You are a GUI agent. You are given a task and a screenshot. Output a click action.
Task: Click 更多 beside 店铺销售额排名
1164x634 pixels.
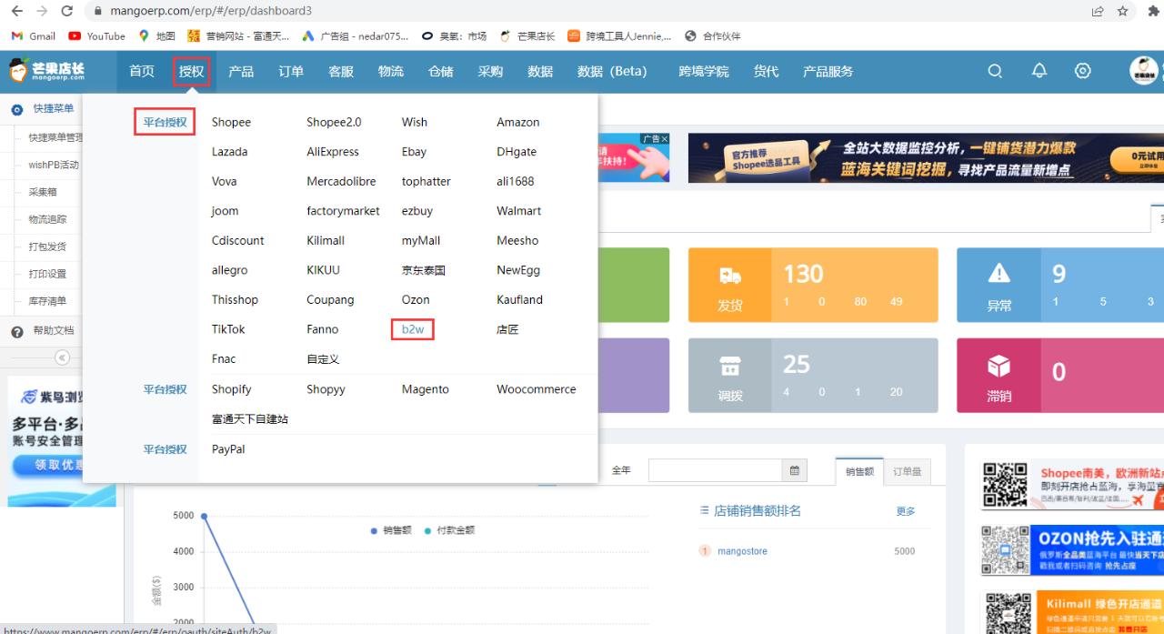pos(905,511)
